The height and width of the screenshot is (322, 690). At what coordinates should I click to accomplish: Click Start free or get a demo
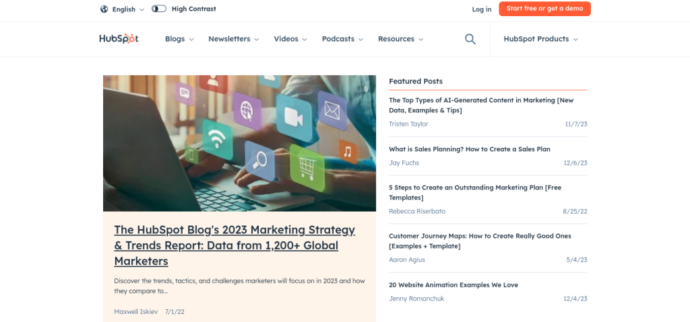(544, 9)
